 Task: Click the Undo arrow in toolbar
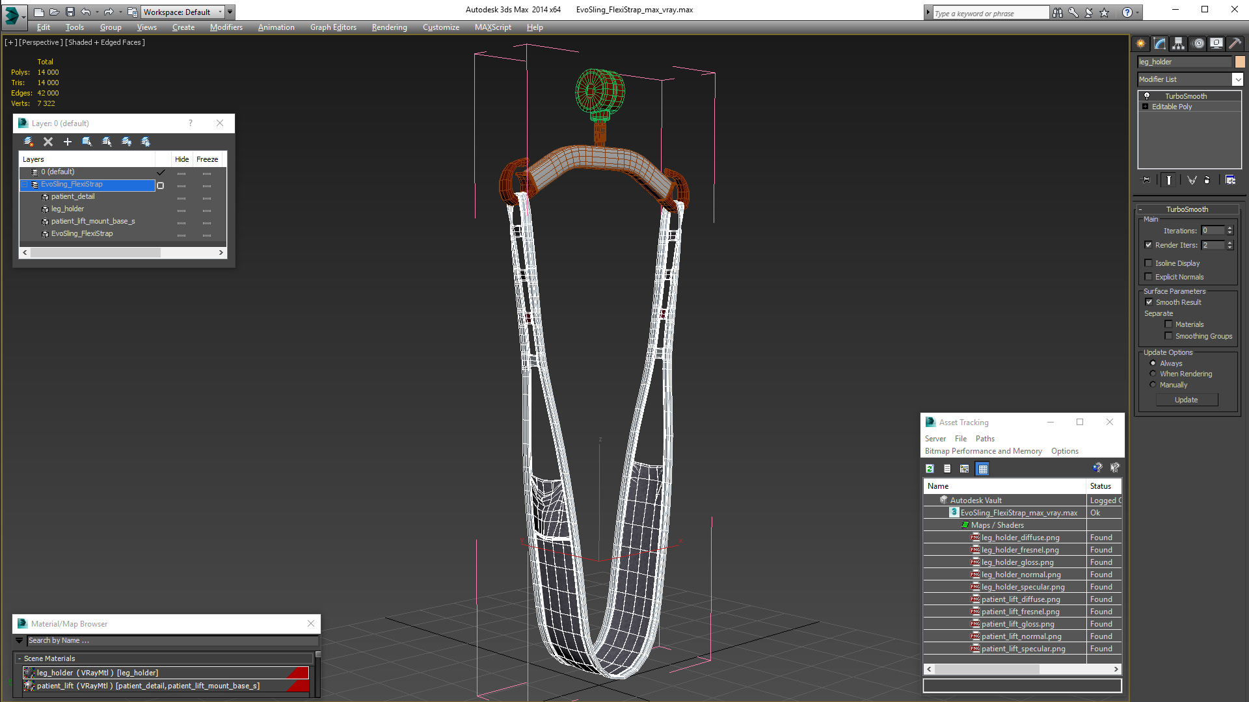tap(85, 12)
